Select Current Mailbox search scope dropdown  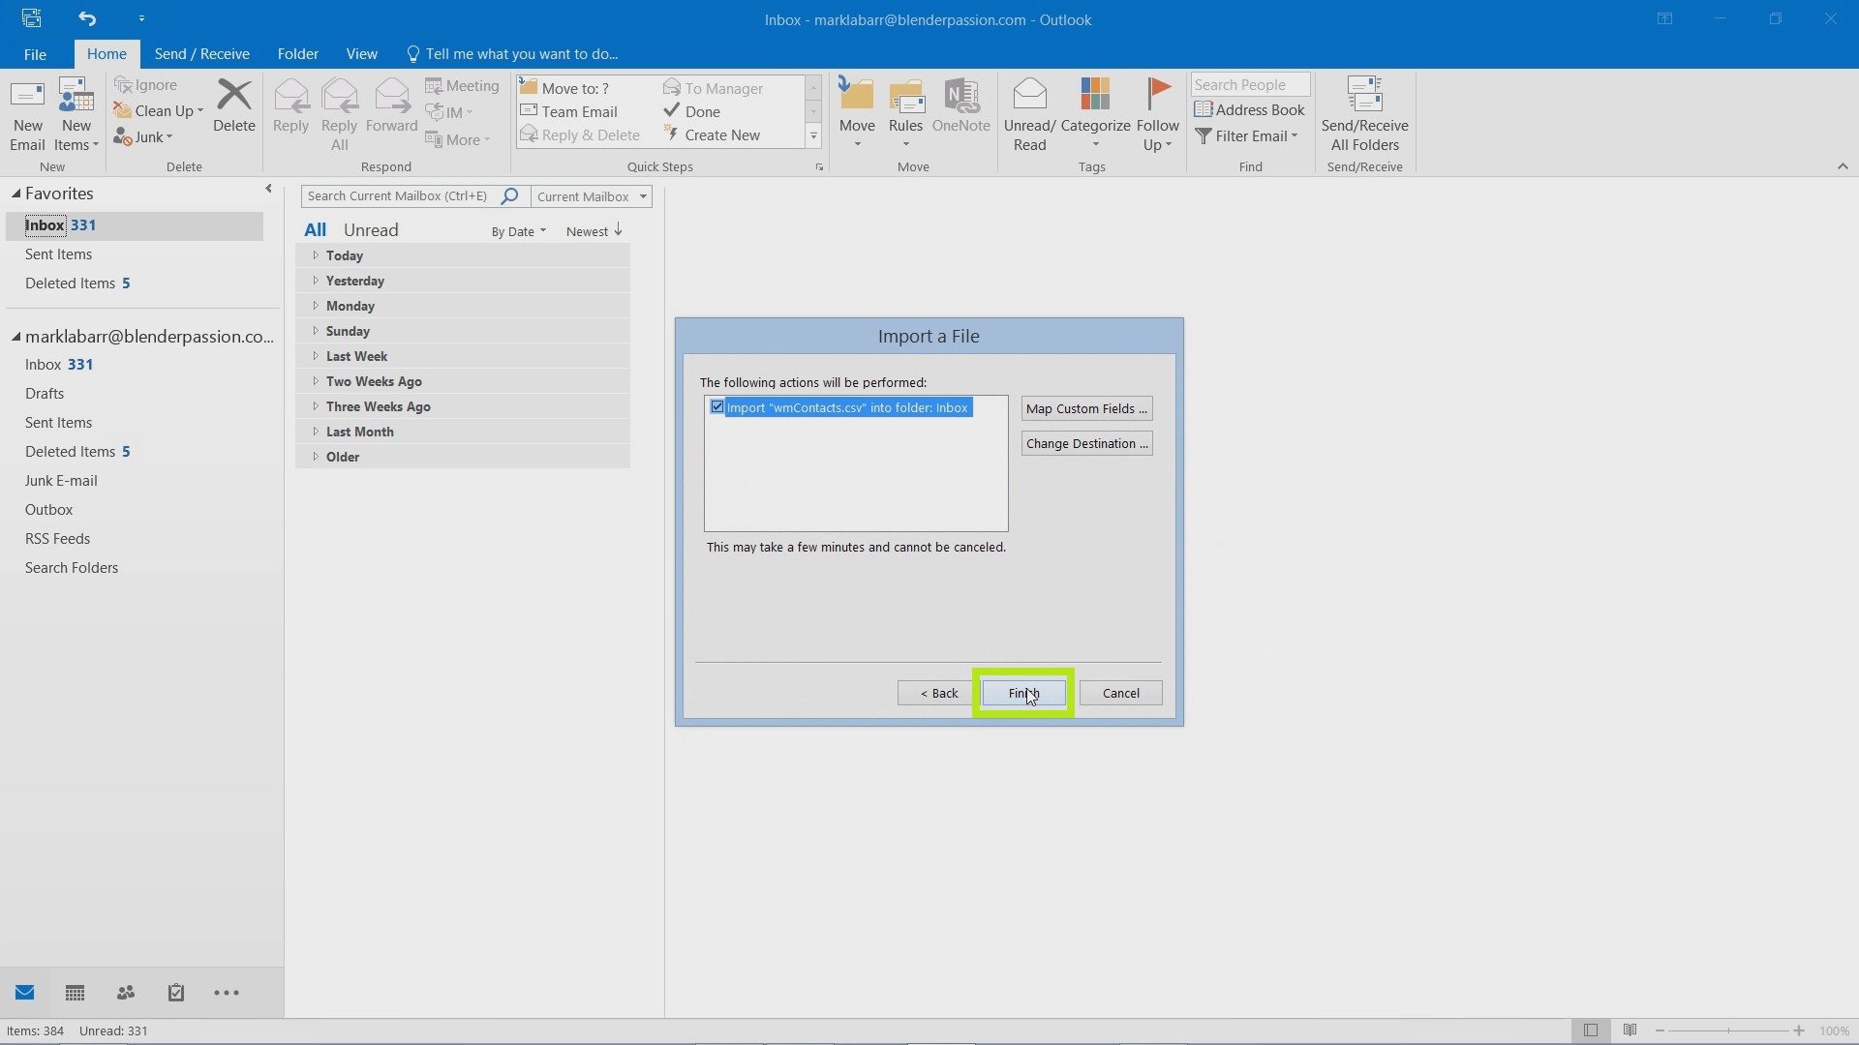[592, 196]
